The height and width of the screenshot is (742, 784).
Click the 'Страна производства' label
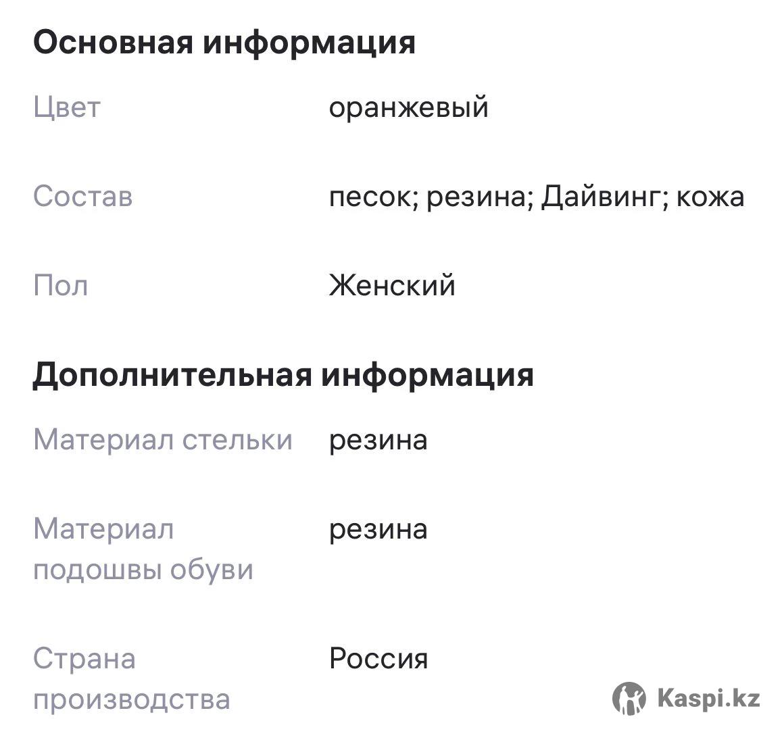point(132,679)
